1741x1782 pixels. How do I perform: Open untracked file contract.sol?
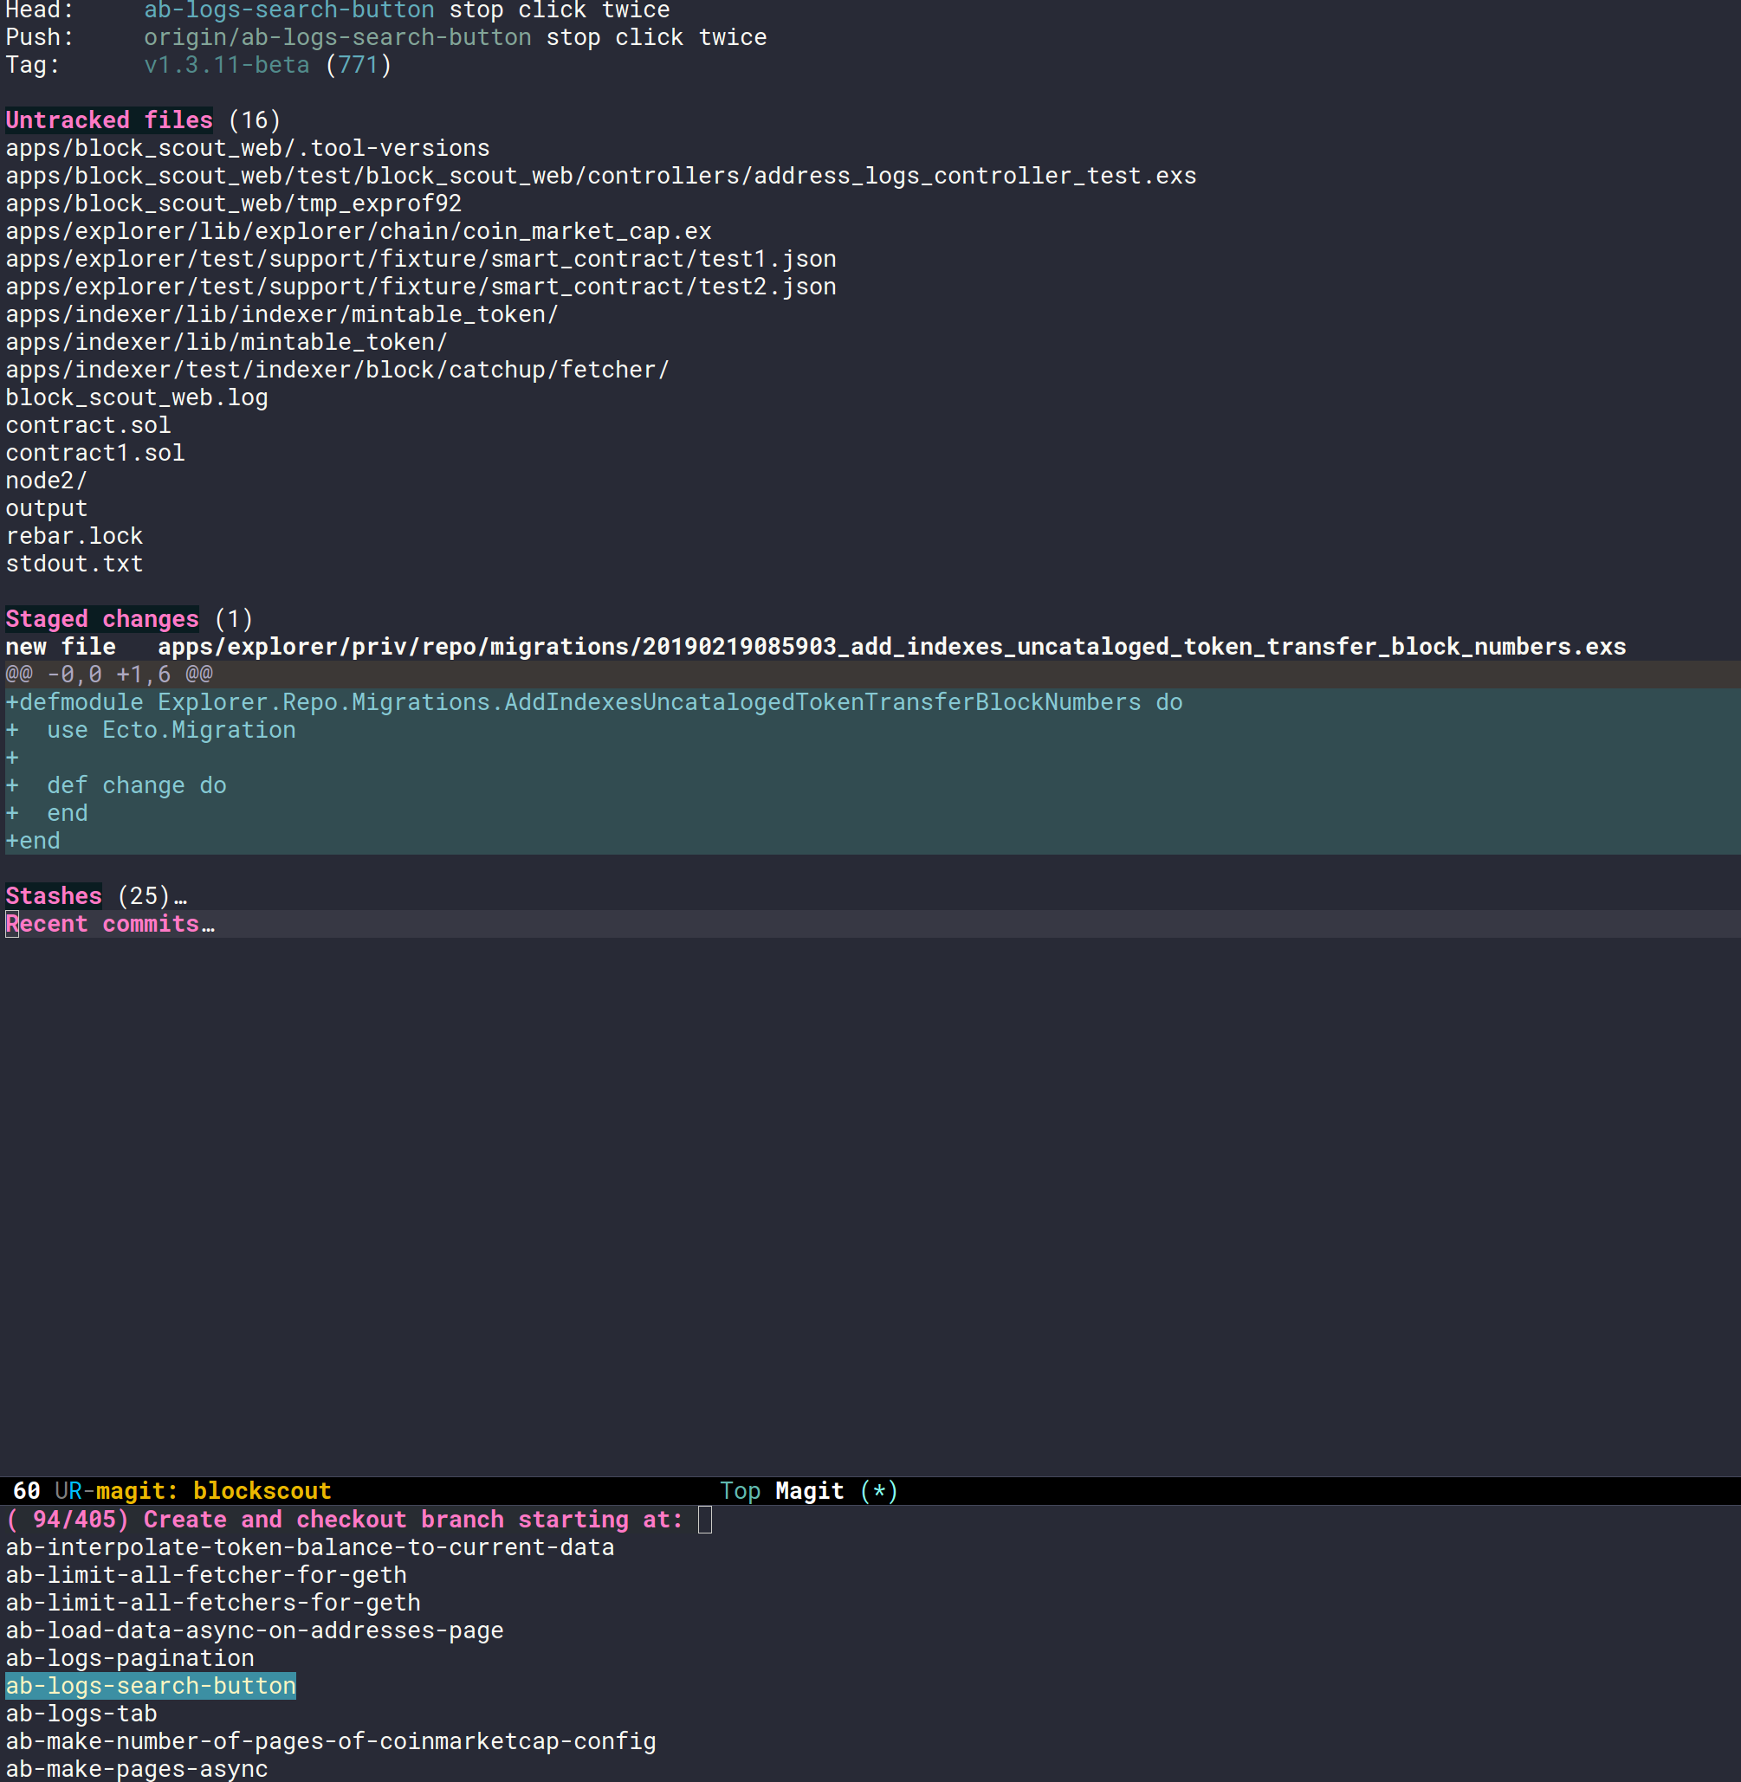point(88,425)
